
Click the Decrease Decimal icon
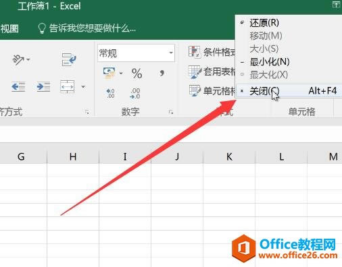tap(135, 93)
